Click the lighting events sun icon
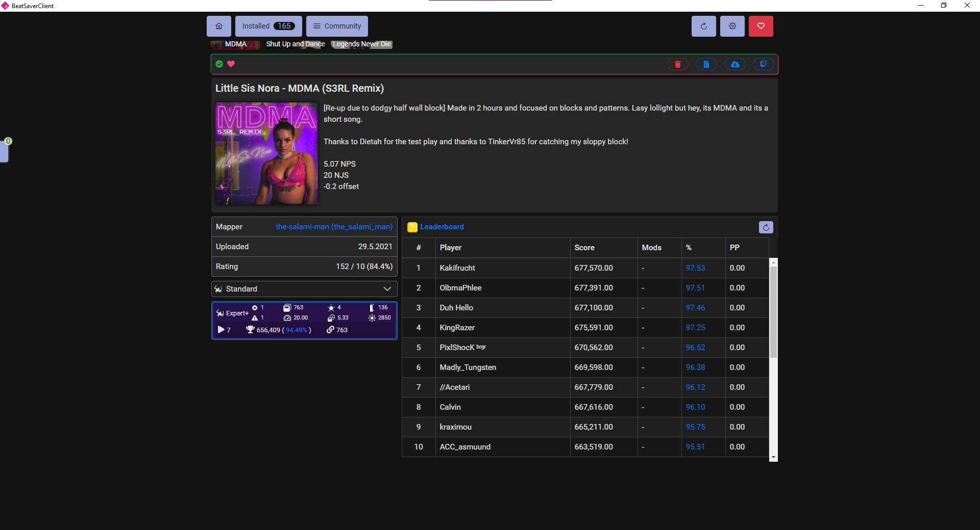The image size is (980, 530). (372, 318)
